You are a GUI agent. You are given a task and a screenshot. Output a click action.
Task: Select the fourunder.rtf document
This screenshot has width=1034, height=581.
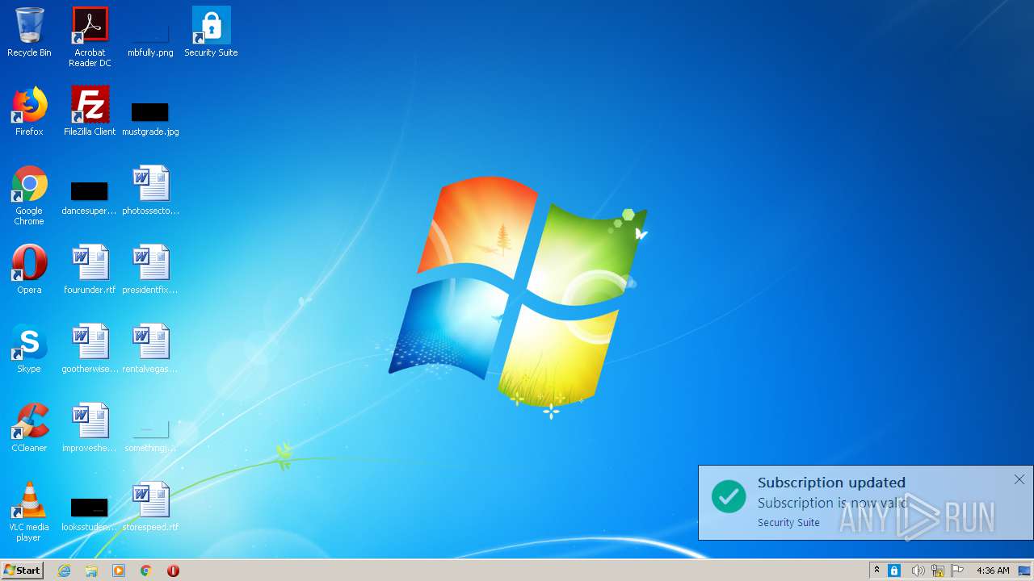click(x=90, y=270)
